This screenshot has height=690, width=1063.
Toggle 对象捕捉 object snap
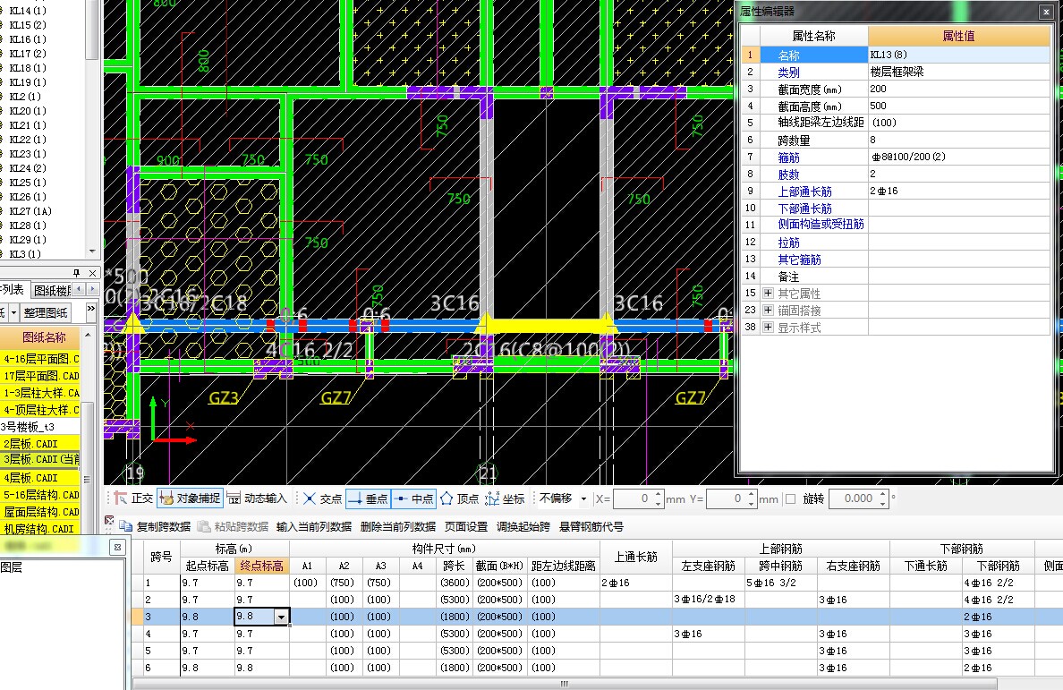coord(189,498)
